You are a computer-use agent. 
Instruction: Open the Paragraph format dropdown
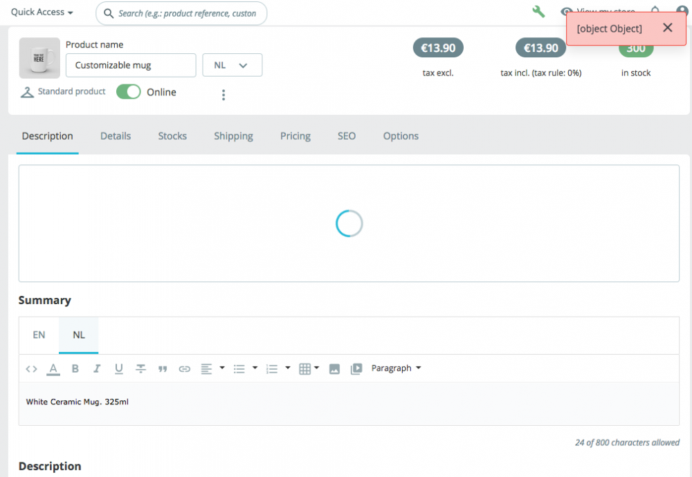click(x=396, y=368)
